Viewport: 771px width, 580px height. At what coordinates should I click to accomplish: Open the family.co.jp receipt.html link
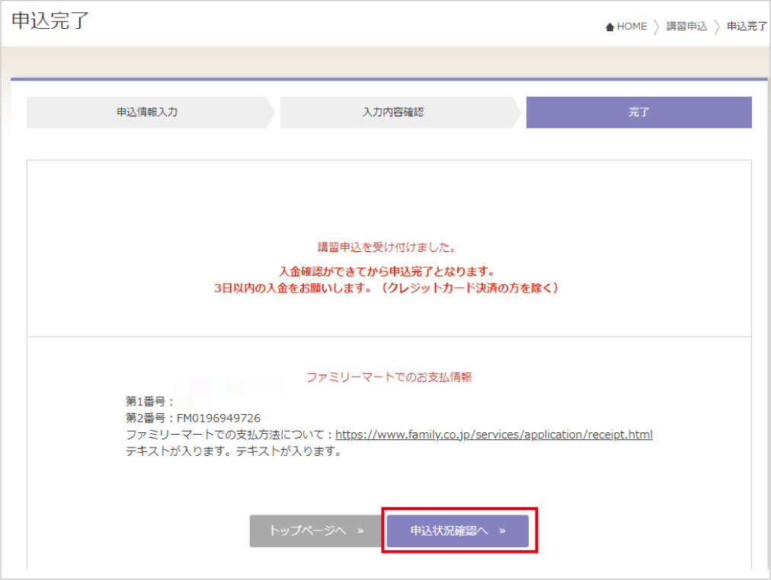(x=494, y=435)
